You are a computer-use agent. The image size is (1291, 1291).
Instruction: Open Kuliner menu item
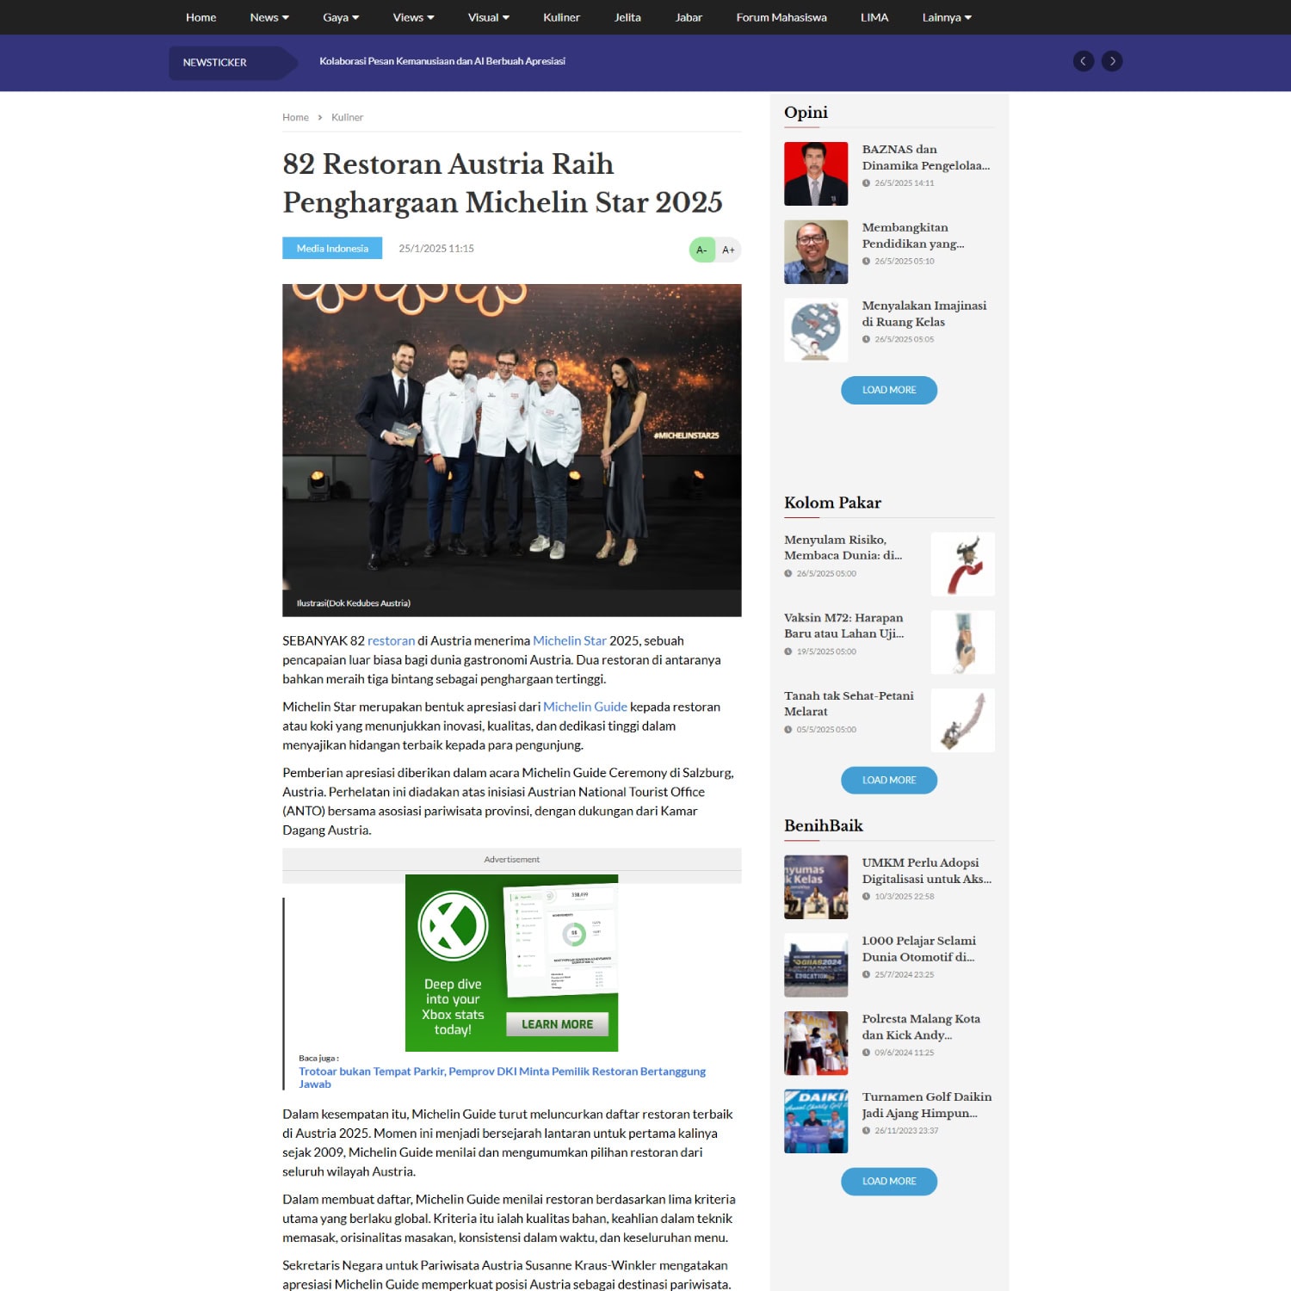point(561,17)
